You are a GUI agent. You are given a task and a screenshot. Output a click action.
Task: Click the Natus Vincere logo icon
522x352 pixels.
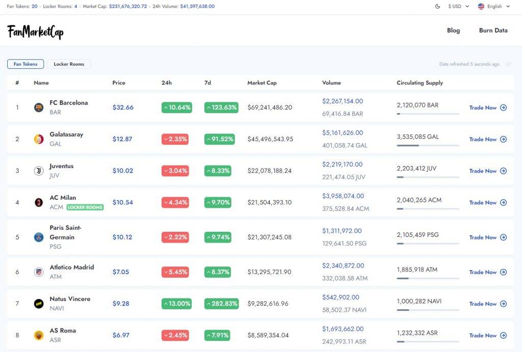[39, 304]
